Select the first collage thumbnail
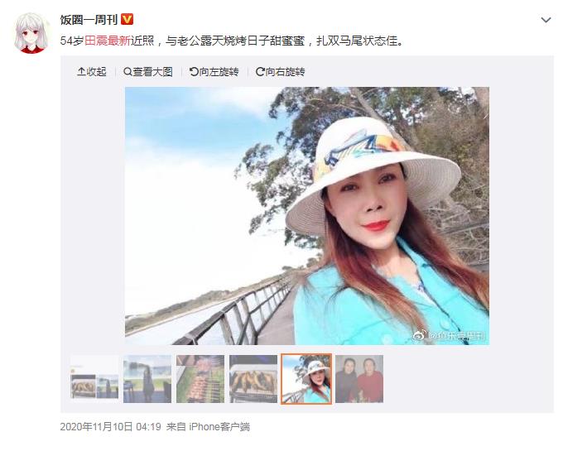This screenshot has width=563, height=451. 94,379
